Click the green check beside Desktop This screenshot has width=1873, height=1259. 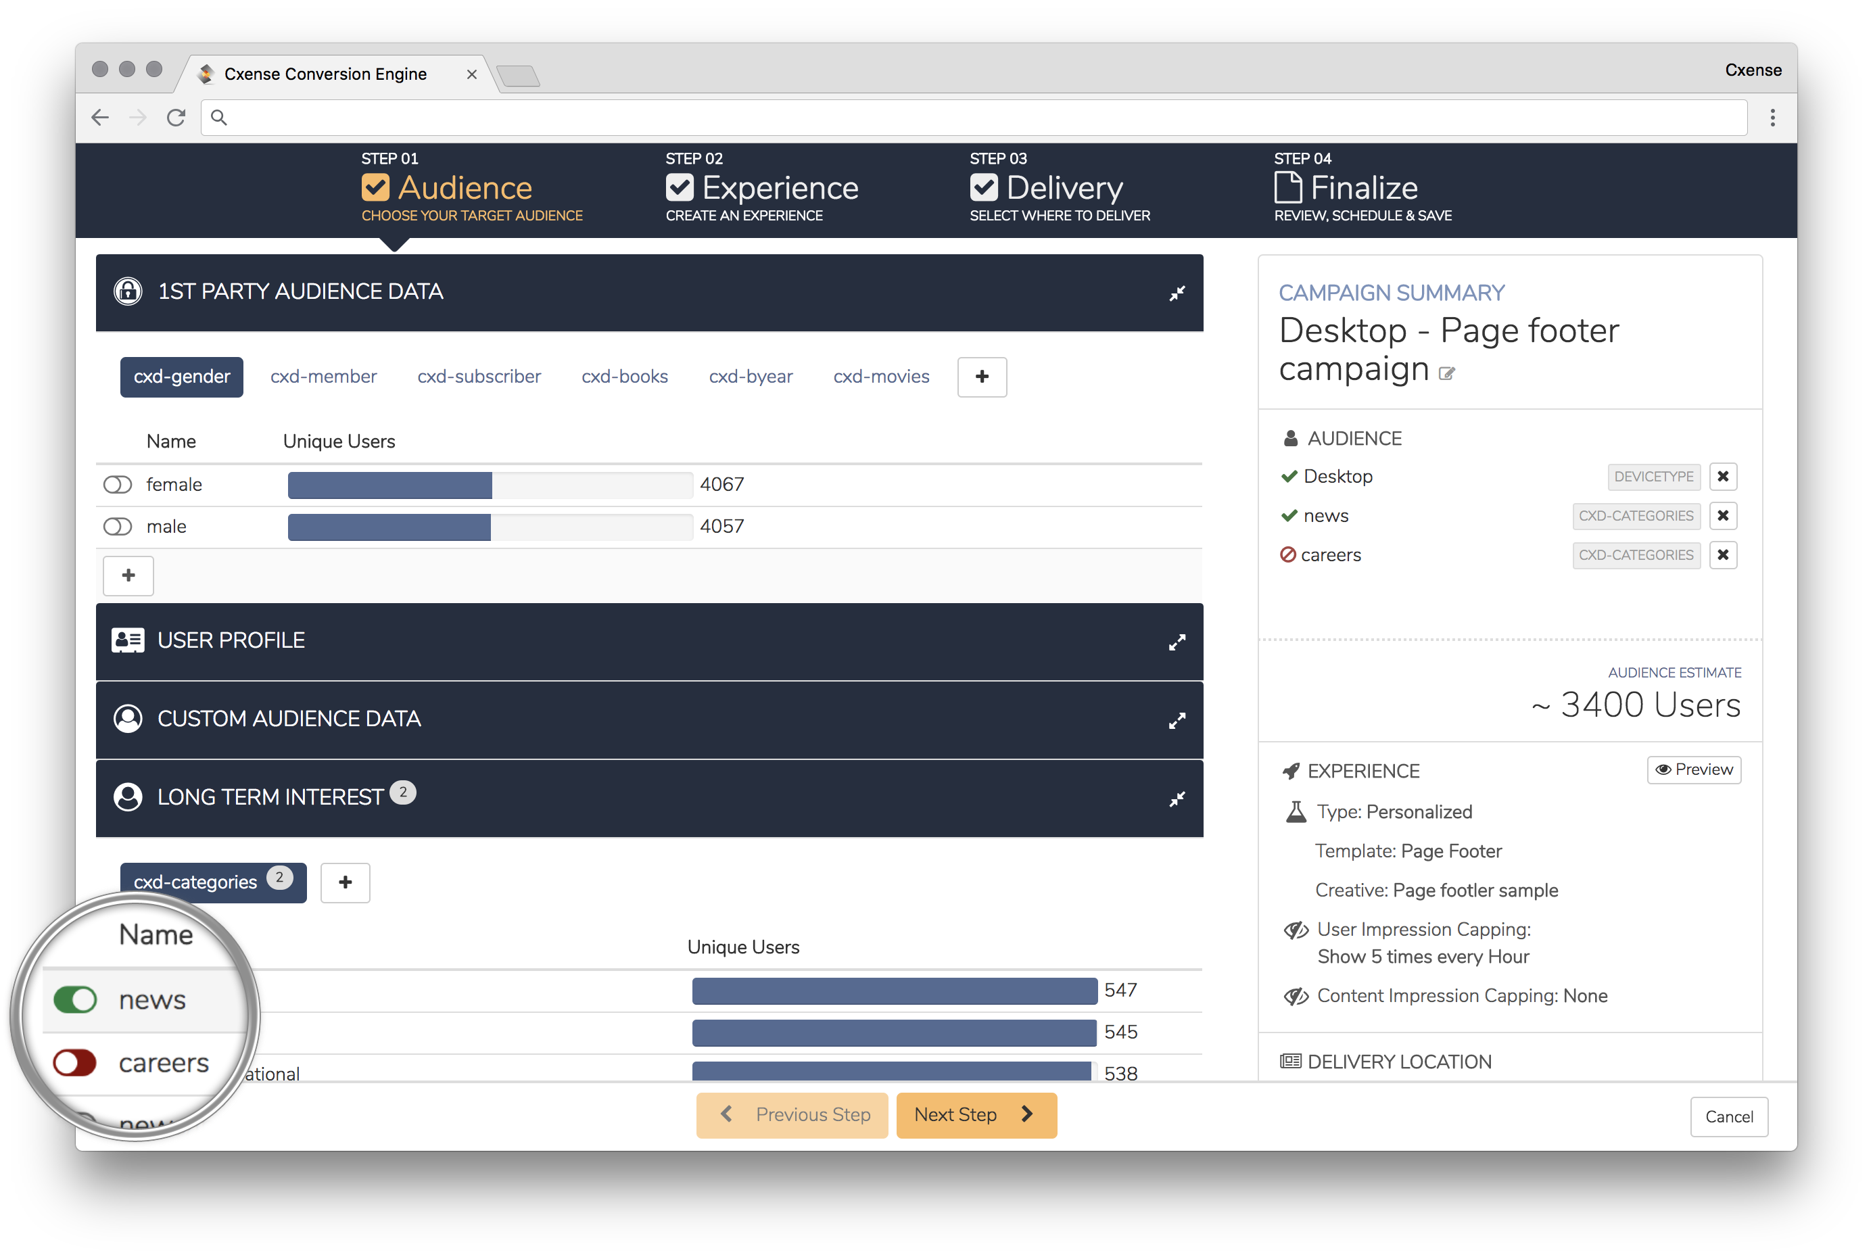click(1289, 476)
